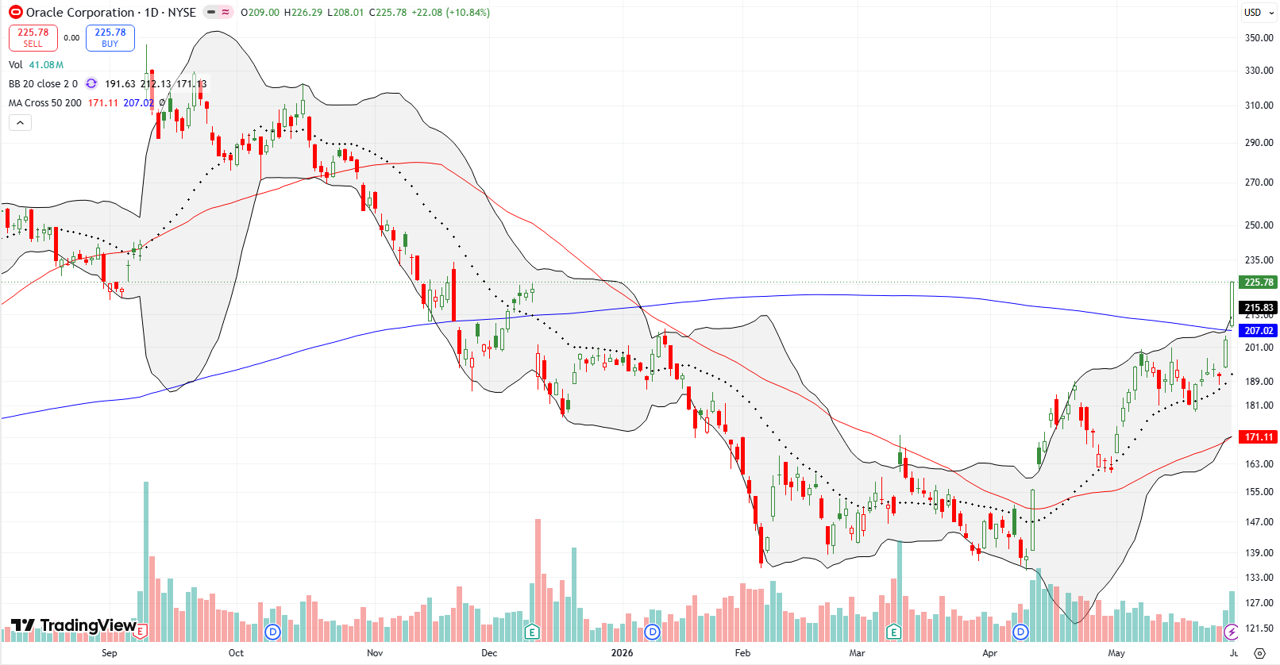Click the high value H226.29 in header
Screen dimensions: 1280x665
(303, 13)
